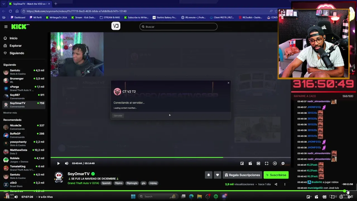Open the Mi Perfil bookmark
The height and width of the screenshot is (201, 357).
pos(35,17)
